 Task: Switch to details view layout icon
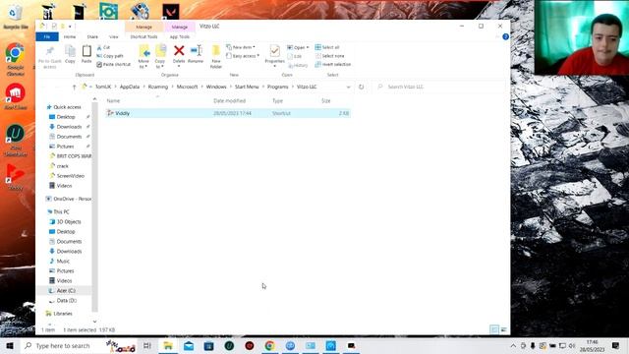click(x=494, y=330)
